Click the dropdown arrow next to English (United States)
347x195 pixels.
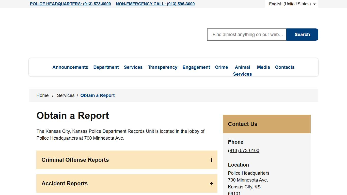[x=314, y=4]
